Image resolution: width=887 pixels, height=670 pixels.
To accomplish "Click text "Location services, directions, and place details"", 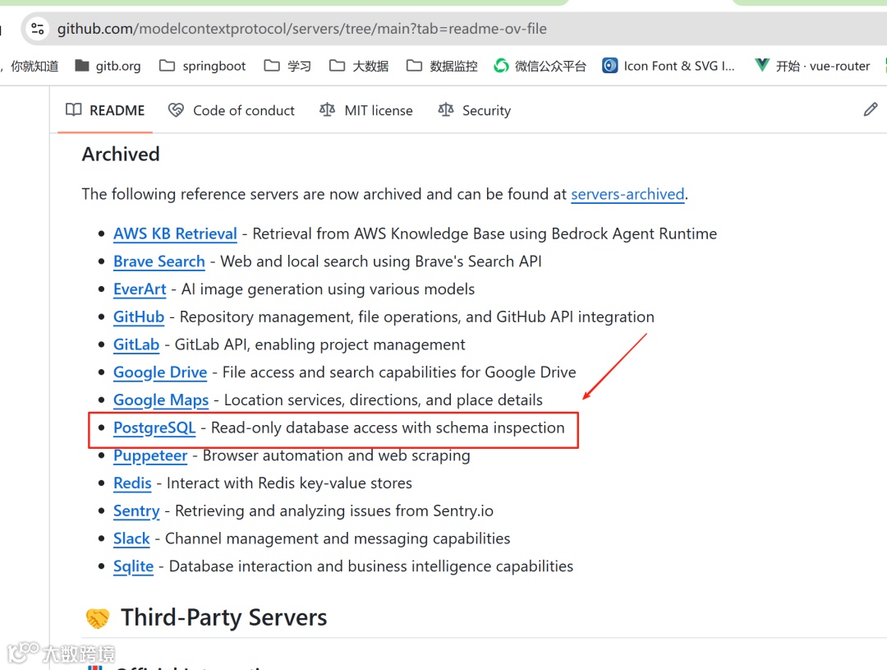I will (384, 400).
